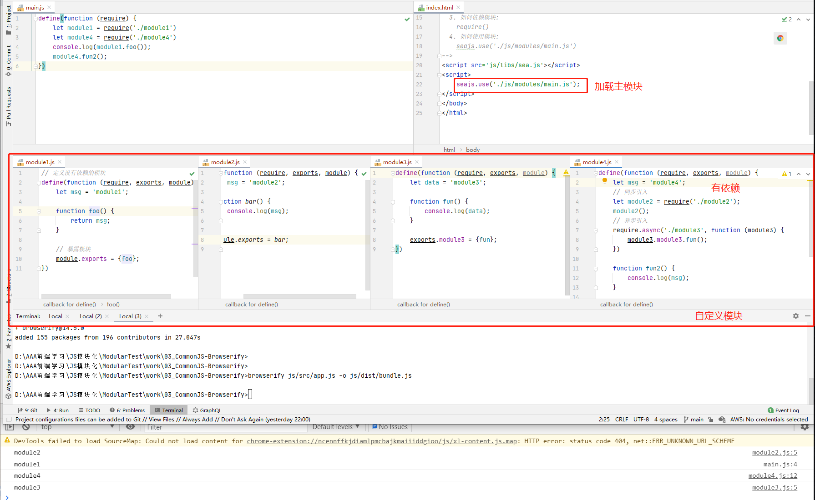Image resolution: width=815 pixels, height=500 pixels.
Task: Close the module1.js editor tab
Action: (x=60, y=162)
